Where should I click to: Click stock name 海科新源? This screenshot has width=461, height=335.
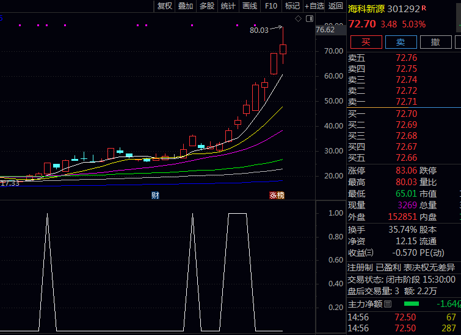366,9
